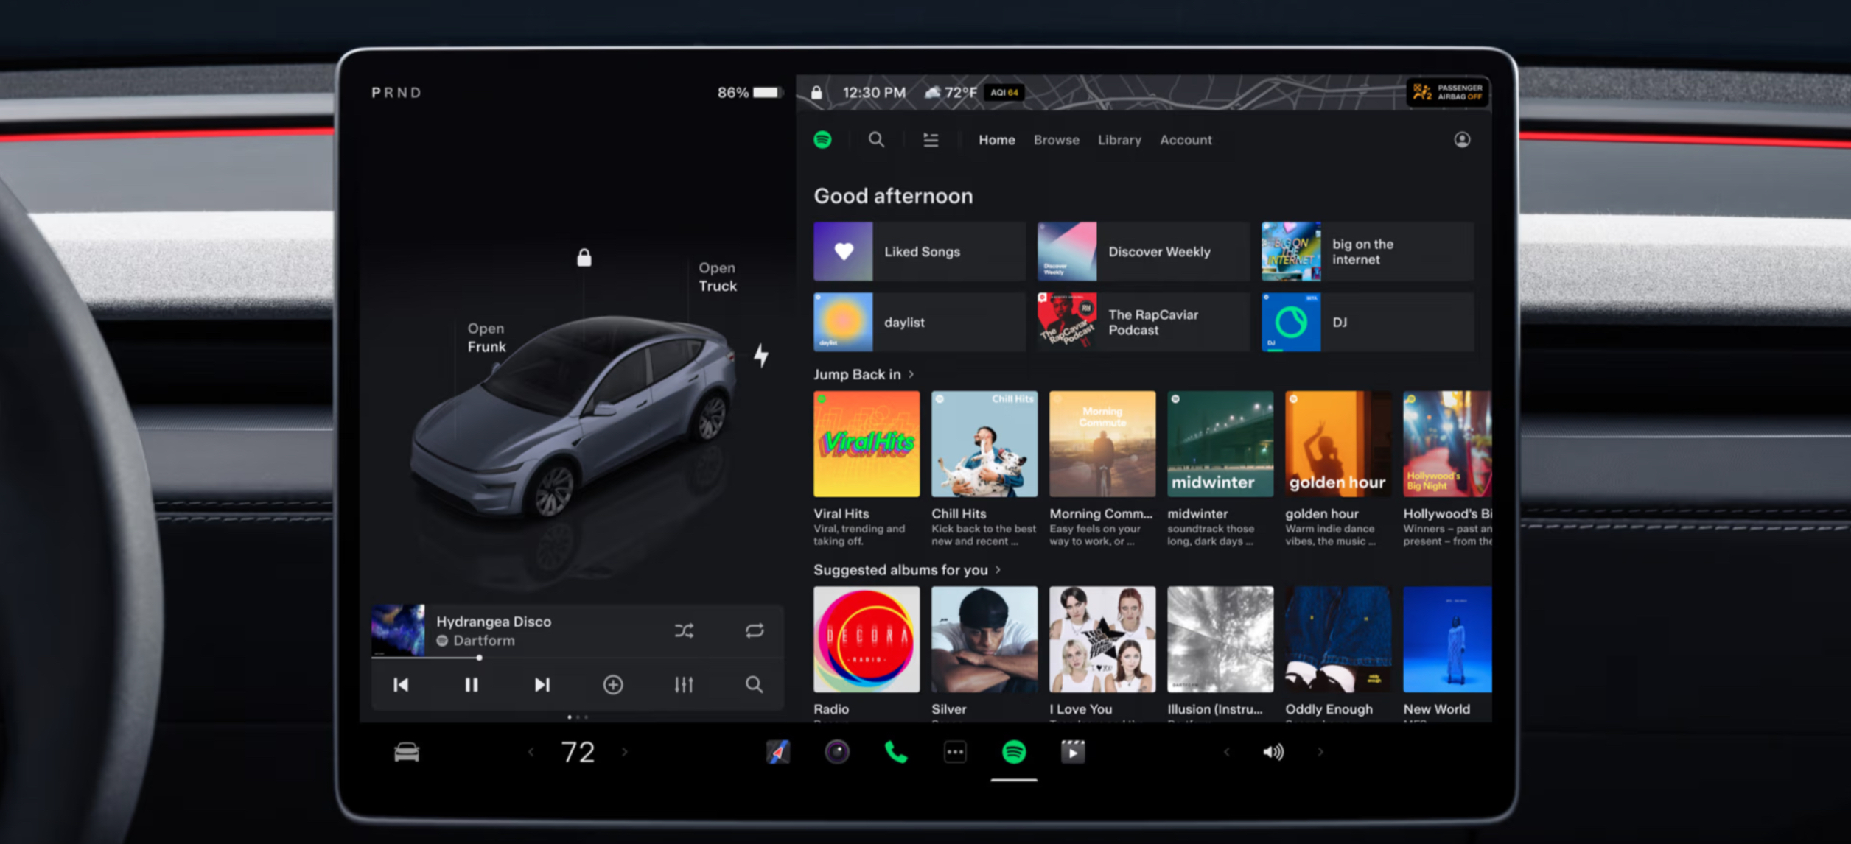This screenshot has height=844, width=1851.
Task: Start the DJ tile
Action: coord(1368,322)
